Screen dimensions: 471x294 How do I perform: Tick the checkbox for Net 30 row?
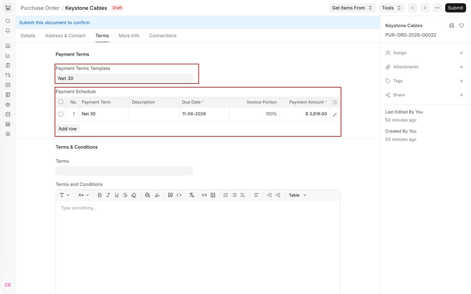61,114
